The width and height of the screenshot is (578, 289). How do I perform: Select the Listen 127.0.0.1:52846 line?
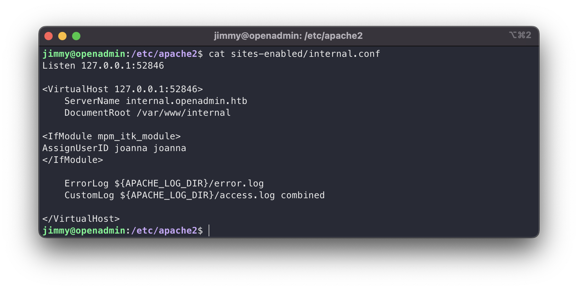tap(103, 65)
